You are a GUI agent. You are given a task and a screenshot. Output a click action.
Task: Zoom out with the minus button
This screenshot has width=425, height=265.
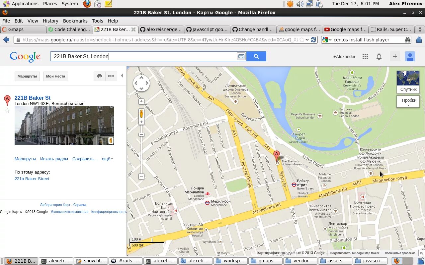coord(141,176)
